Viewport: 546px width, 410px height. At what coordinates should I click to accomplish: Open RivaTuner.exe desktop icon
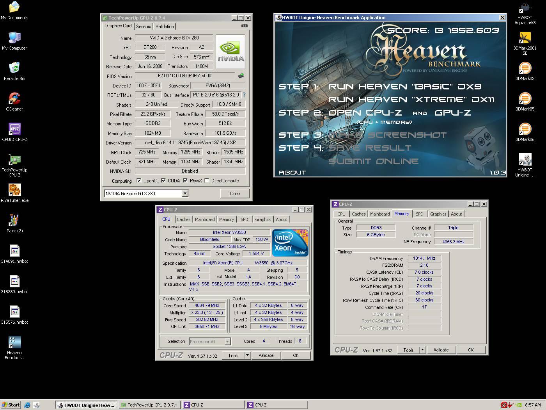(14, 193)
